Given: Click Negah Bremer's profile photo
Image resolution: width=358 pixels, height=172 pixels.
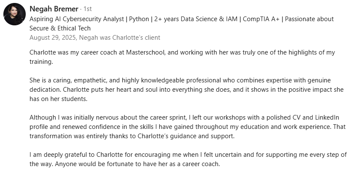Looking at the screenshot, I should coord(15,14).
